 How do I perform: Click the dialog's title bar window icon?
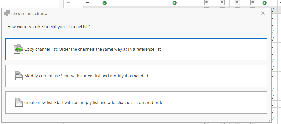point(7,13)
